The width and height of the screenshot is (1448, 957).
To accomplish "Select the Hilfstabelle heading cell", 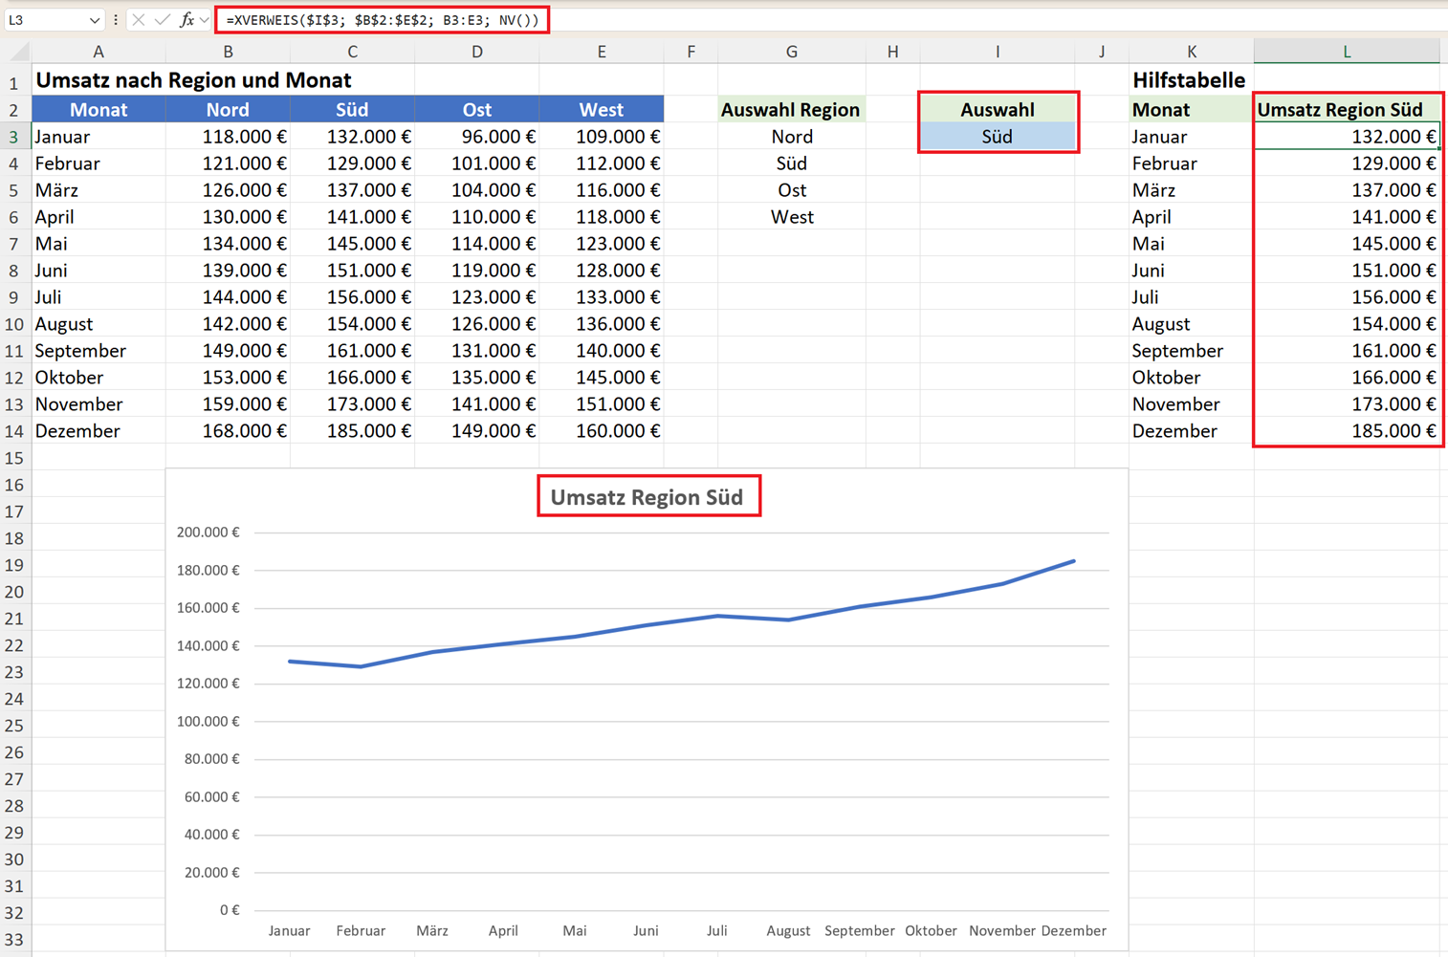I will pos(1190,80).
